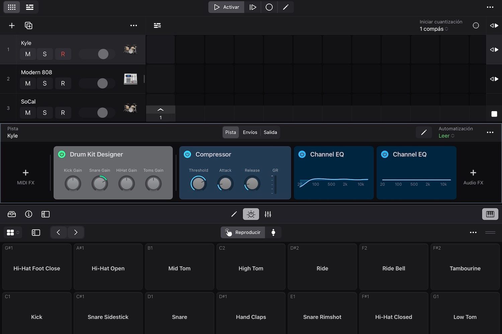Mute the Kyle track
The height and width of the screenshot is (334, 502).
28,54
